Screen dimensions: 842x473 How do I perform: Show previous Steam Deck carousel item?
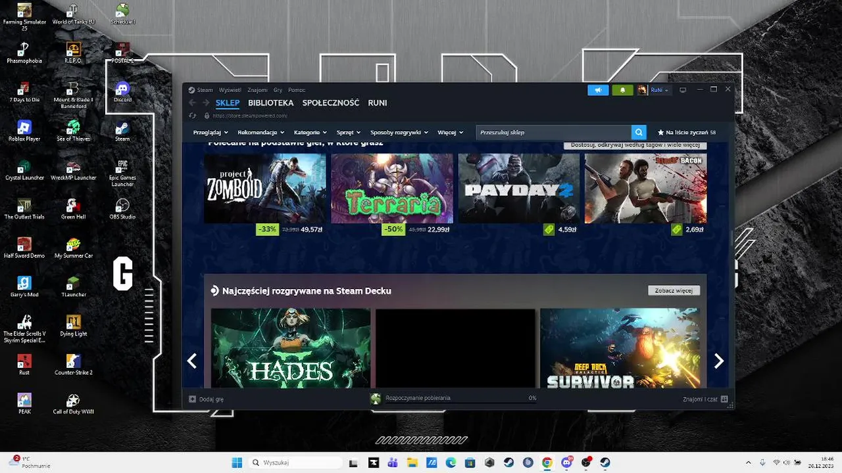(x=192, y=361)
